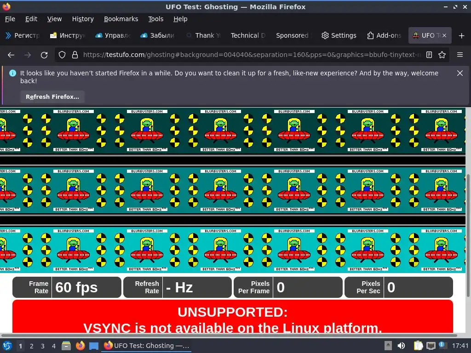Image resolution: width=471 pixels, height=353 pixels.
Task: Open the Help menu
Action: tap(180, 19)
